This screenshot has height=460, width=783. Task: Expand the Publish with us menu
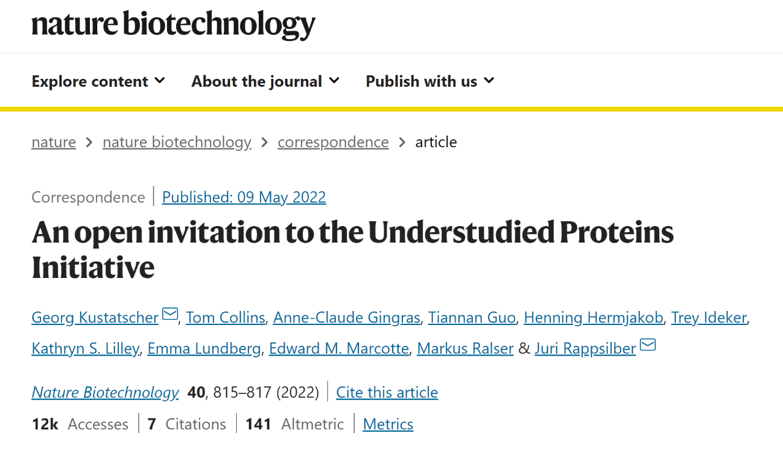point(430,81)
